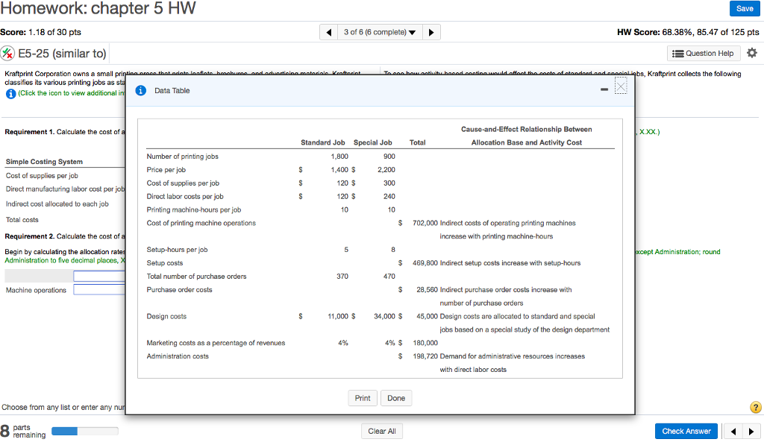764x445 pixels.
Task: Print the data table
Action: pos(363,398)
